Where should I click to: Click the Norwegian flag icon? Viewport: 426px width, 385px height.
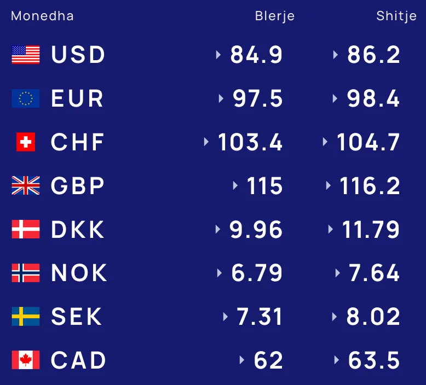tap(26, 273)
